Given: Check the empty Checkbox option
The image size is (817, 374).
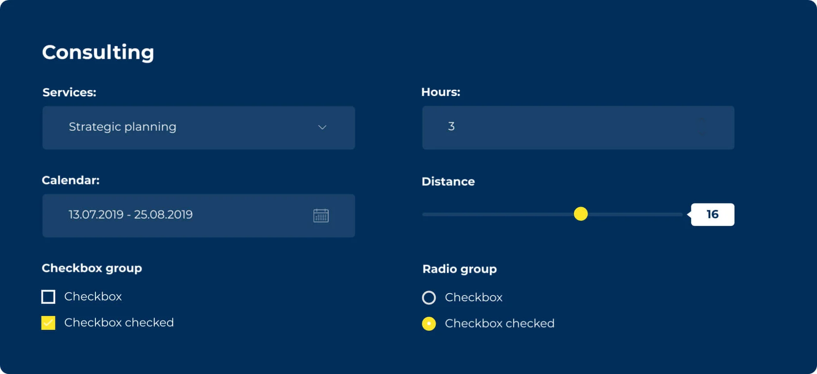Looking at the screenshot, I should point(48,296).
